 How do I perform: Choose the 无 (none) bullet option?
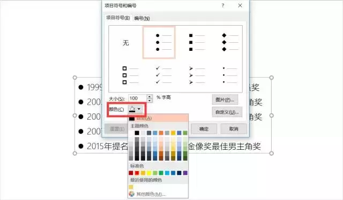pyautogui.click(x=125, y=43)
